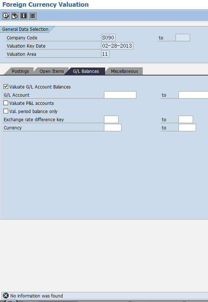Select the G/L Balances tab
This screenshot has width=208, height=302.
[x=86, y=71]
